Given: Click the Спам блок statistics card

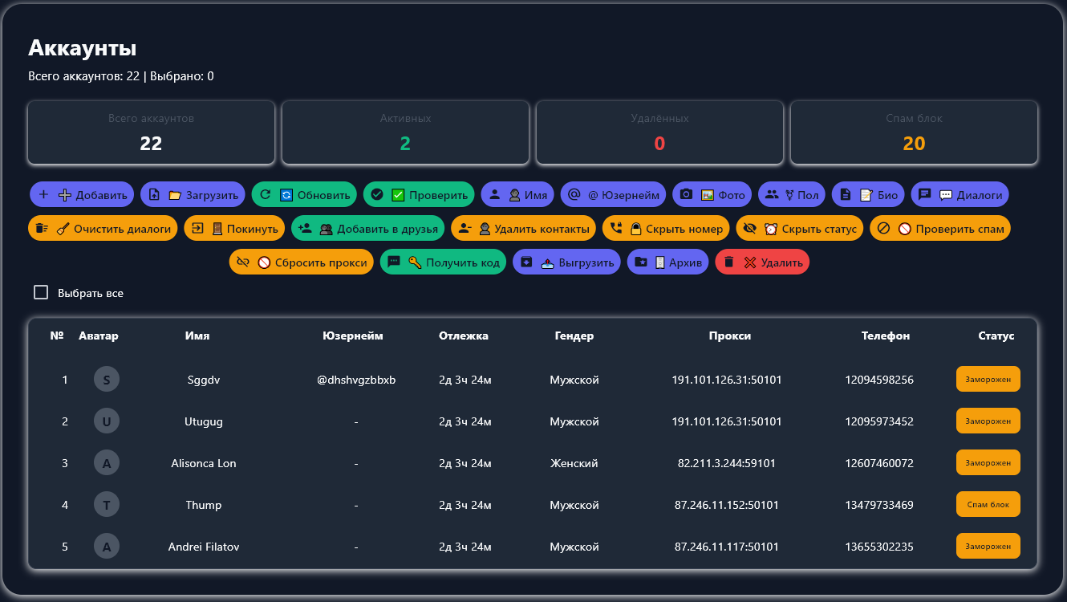Looking at the screenshot, I should 914,132.
